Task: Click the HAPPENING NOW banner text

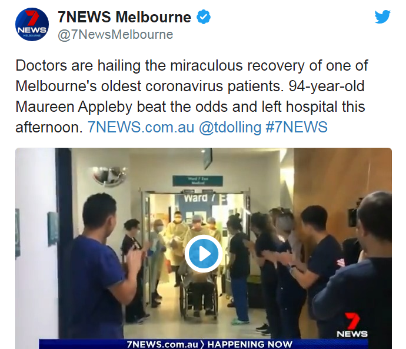Action: (250, 344)
